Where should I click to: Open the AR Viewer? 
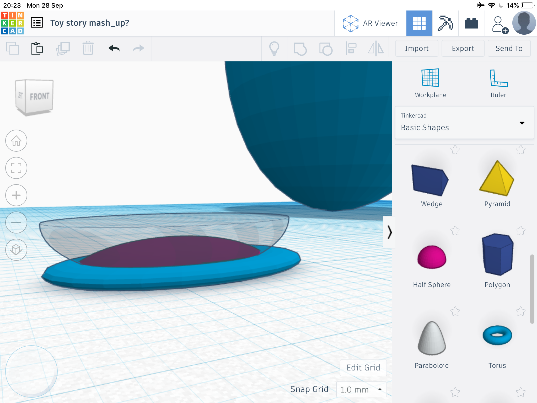370,23
